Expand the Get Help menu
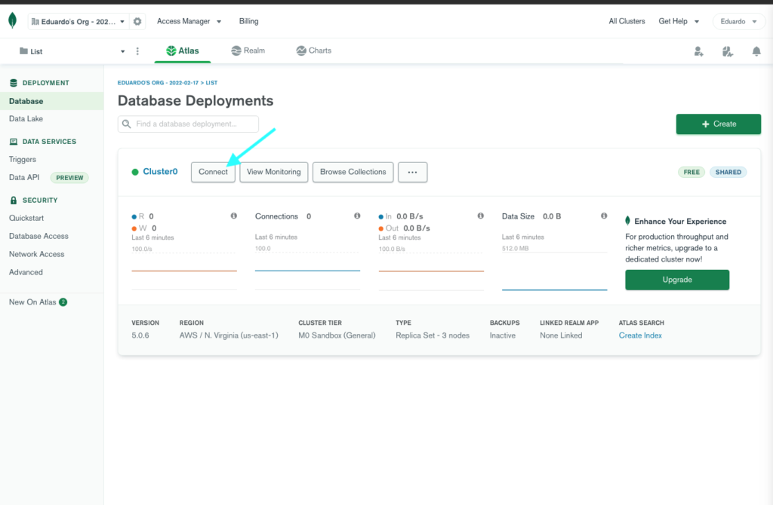Image resolution: width=773 pixels, height=505 pixels. (x=679, y=21)
